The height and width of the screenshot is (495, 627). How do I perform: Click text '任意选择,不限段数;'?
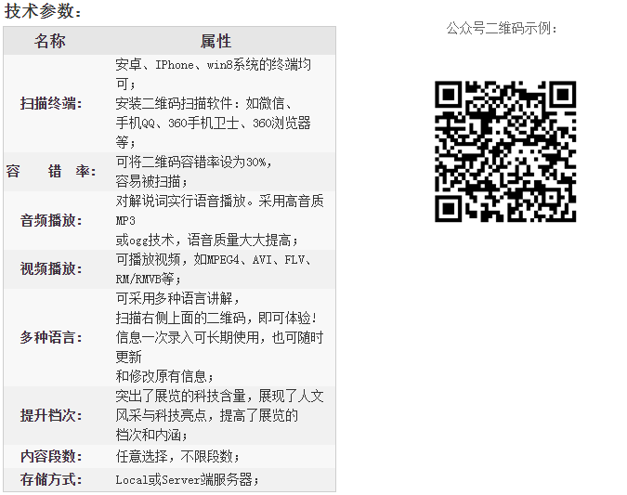click(177, 456)
